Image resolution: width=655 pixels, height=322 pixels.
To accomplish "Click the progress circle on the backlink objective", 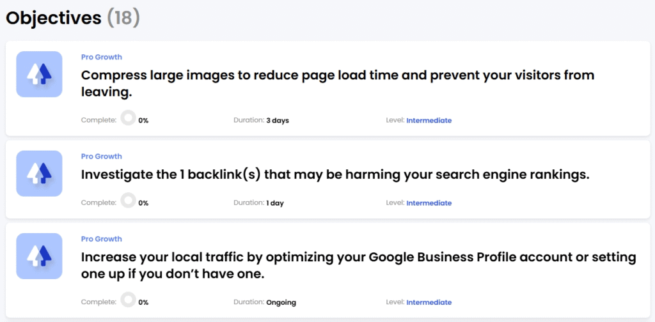I will (x=129, y=202).
